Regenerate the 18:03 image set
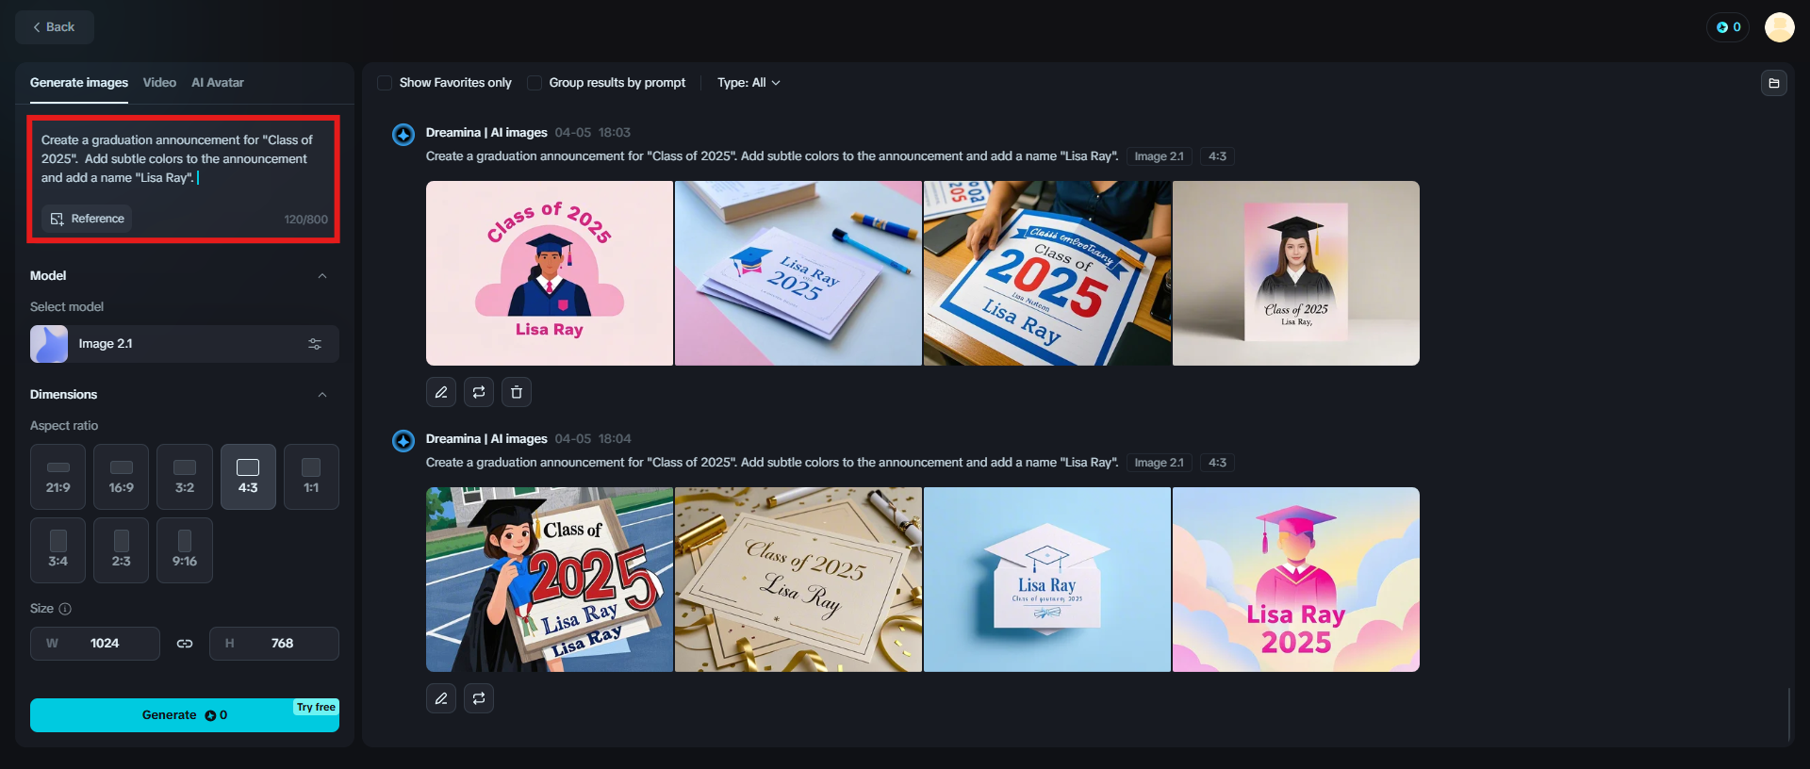 (479, 392)
